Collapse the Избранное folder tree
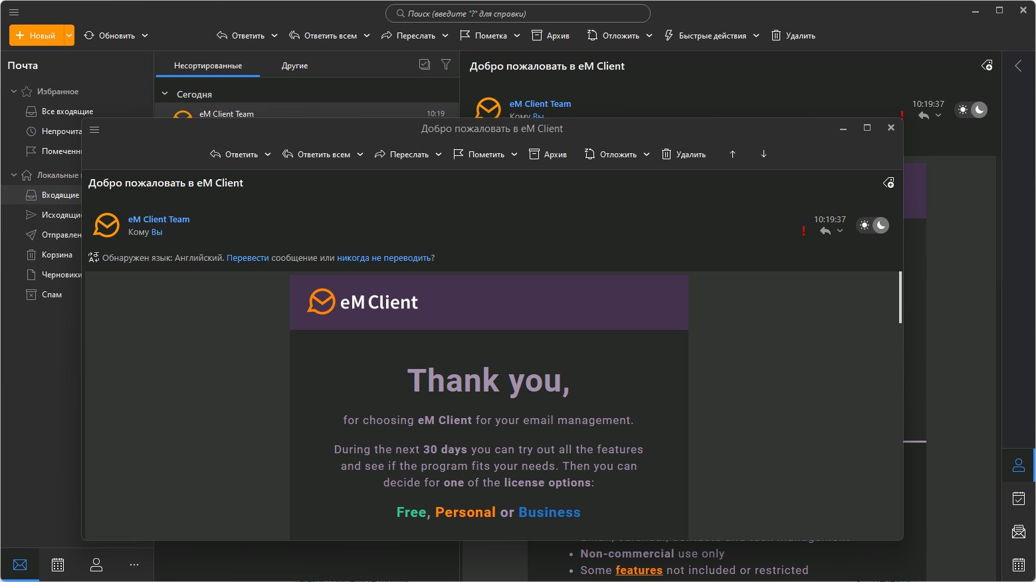 pos(13,92)
